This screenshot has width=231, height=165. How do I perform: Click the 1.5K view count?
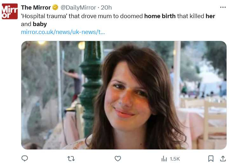tap(175, 159)
